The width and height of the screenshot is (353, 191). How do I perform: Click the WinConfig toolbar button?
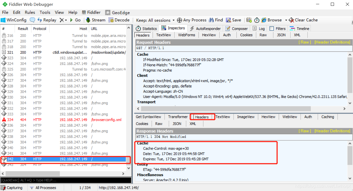(x=13, y=20)
